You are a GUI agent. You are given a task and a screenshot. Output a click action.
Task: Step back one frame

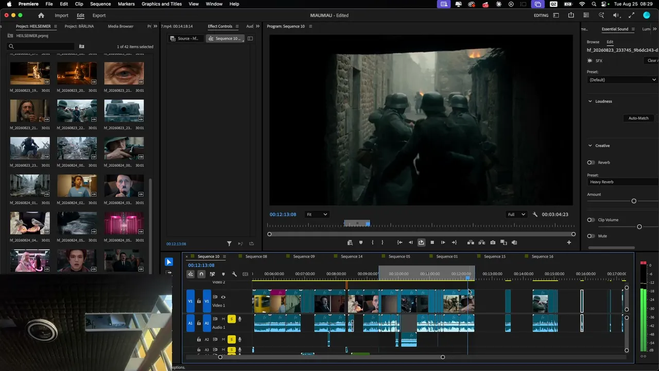[x=410, y=243]
